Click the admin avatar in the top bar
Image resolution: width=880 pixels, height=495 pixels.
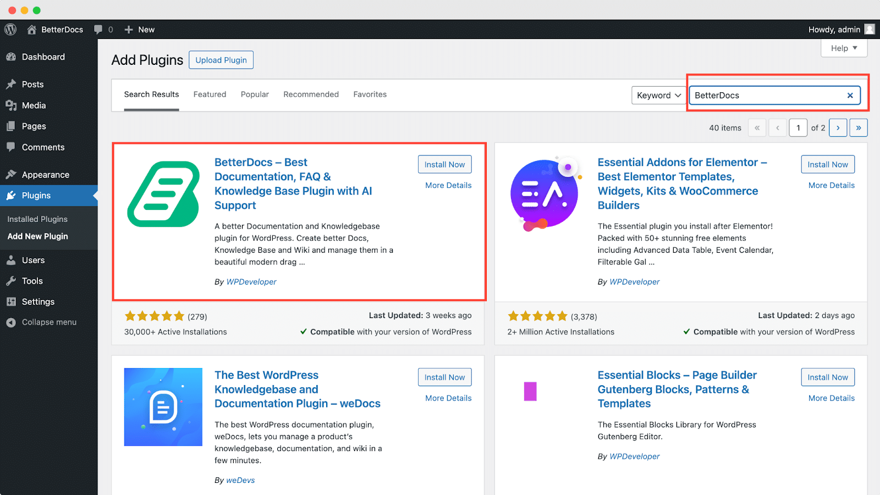pos(869,29)
